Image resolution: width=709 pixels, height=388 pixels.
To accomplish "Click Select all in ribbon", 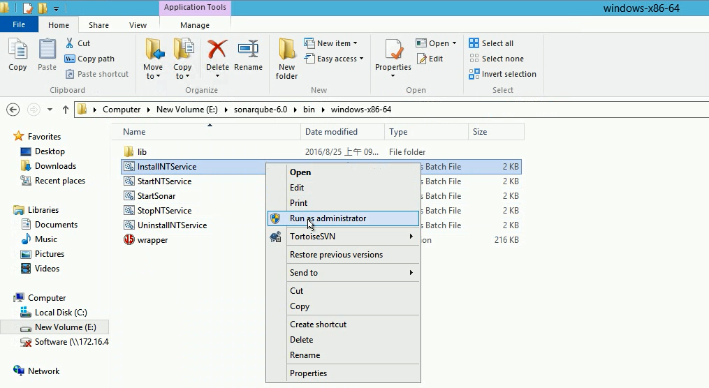I will 491,43.
